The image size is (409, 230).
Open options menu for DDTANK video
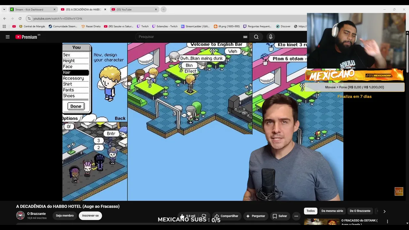coord(387,221)
